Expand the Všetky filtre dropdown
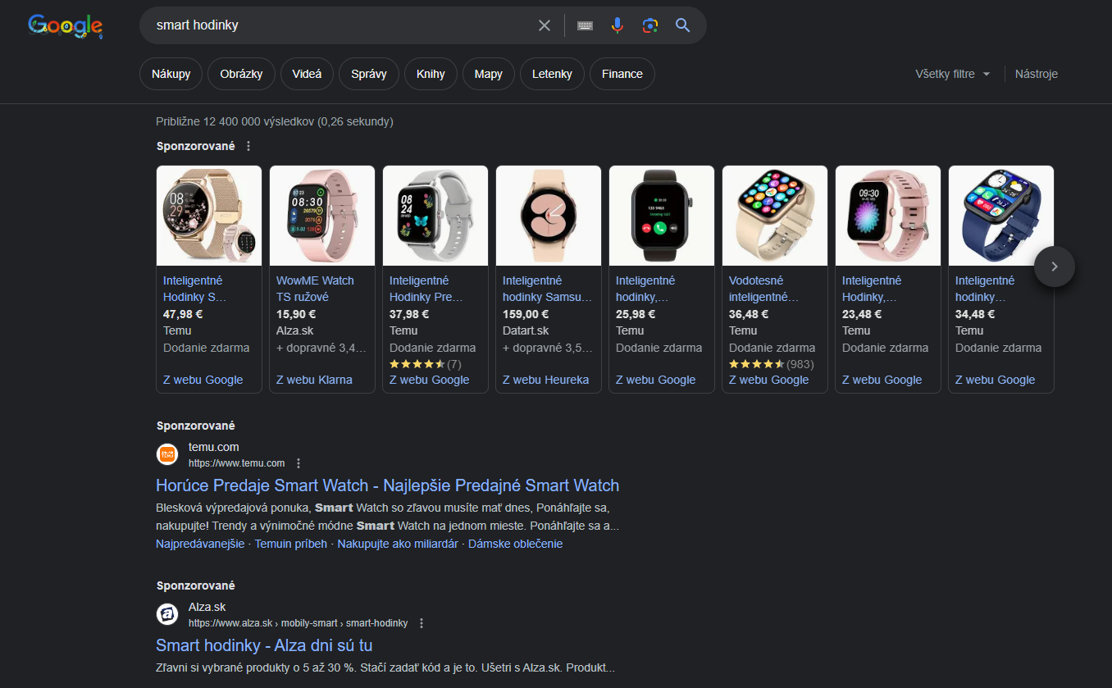 [953, 74]
